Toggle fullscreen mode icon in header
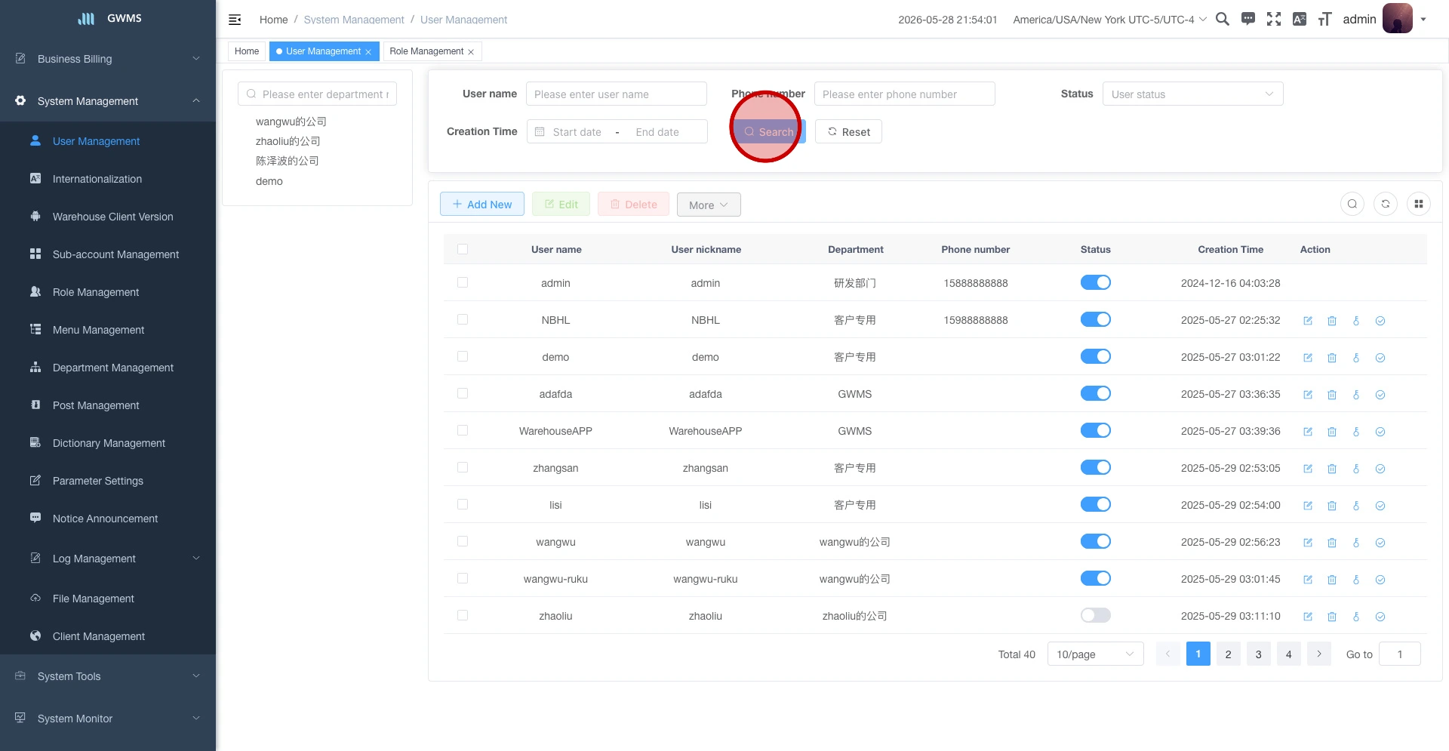 pos(1274,19)
